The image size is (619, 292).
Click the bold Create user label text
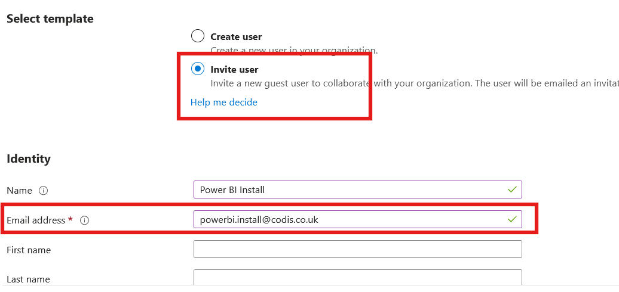click(236, 37)
